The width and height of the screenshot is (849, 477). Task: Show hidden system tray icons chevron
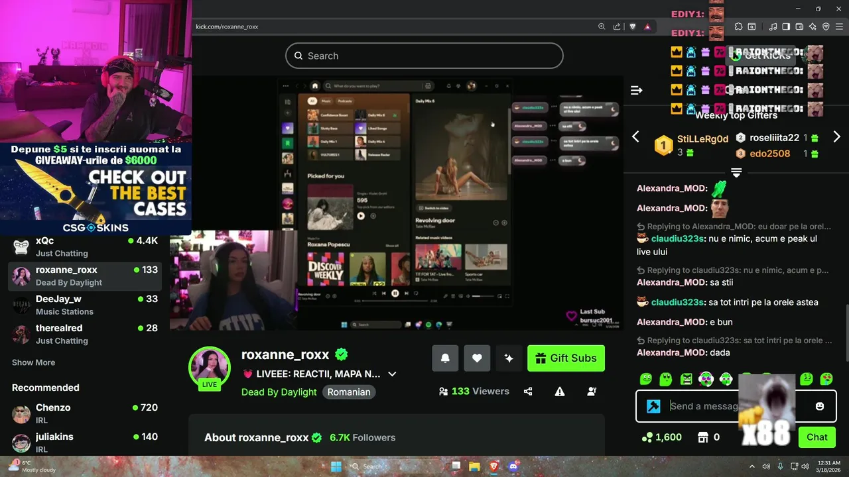(751, 466)
